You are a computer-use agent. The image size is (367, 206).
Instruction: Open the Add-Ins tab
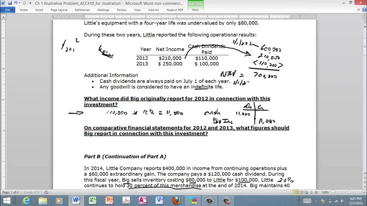click(x=154, y=10)
